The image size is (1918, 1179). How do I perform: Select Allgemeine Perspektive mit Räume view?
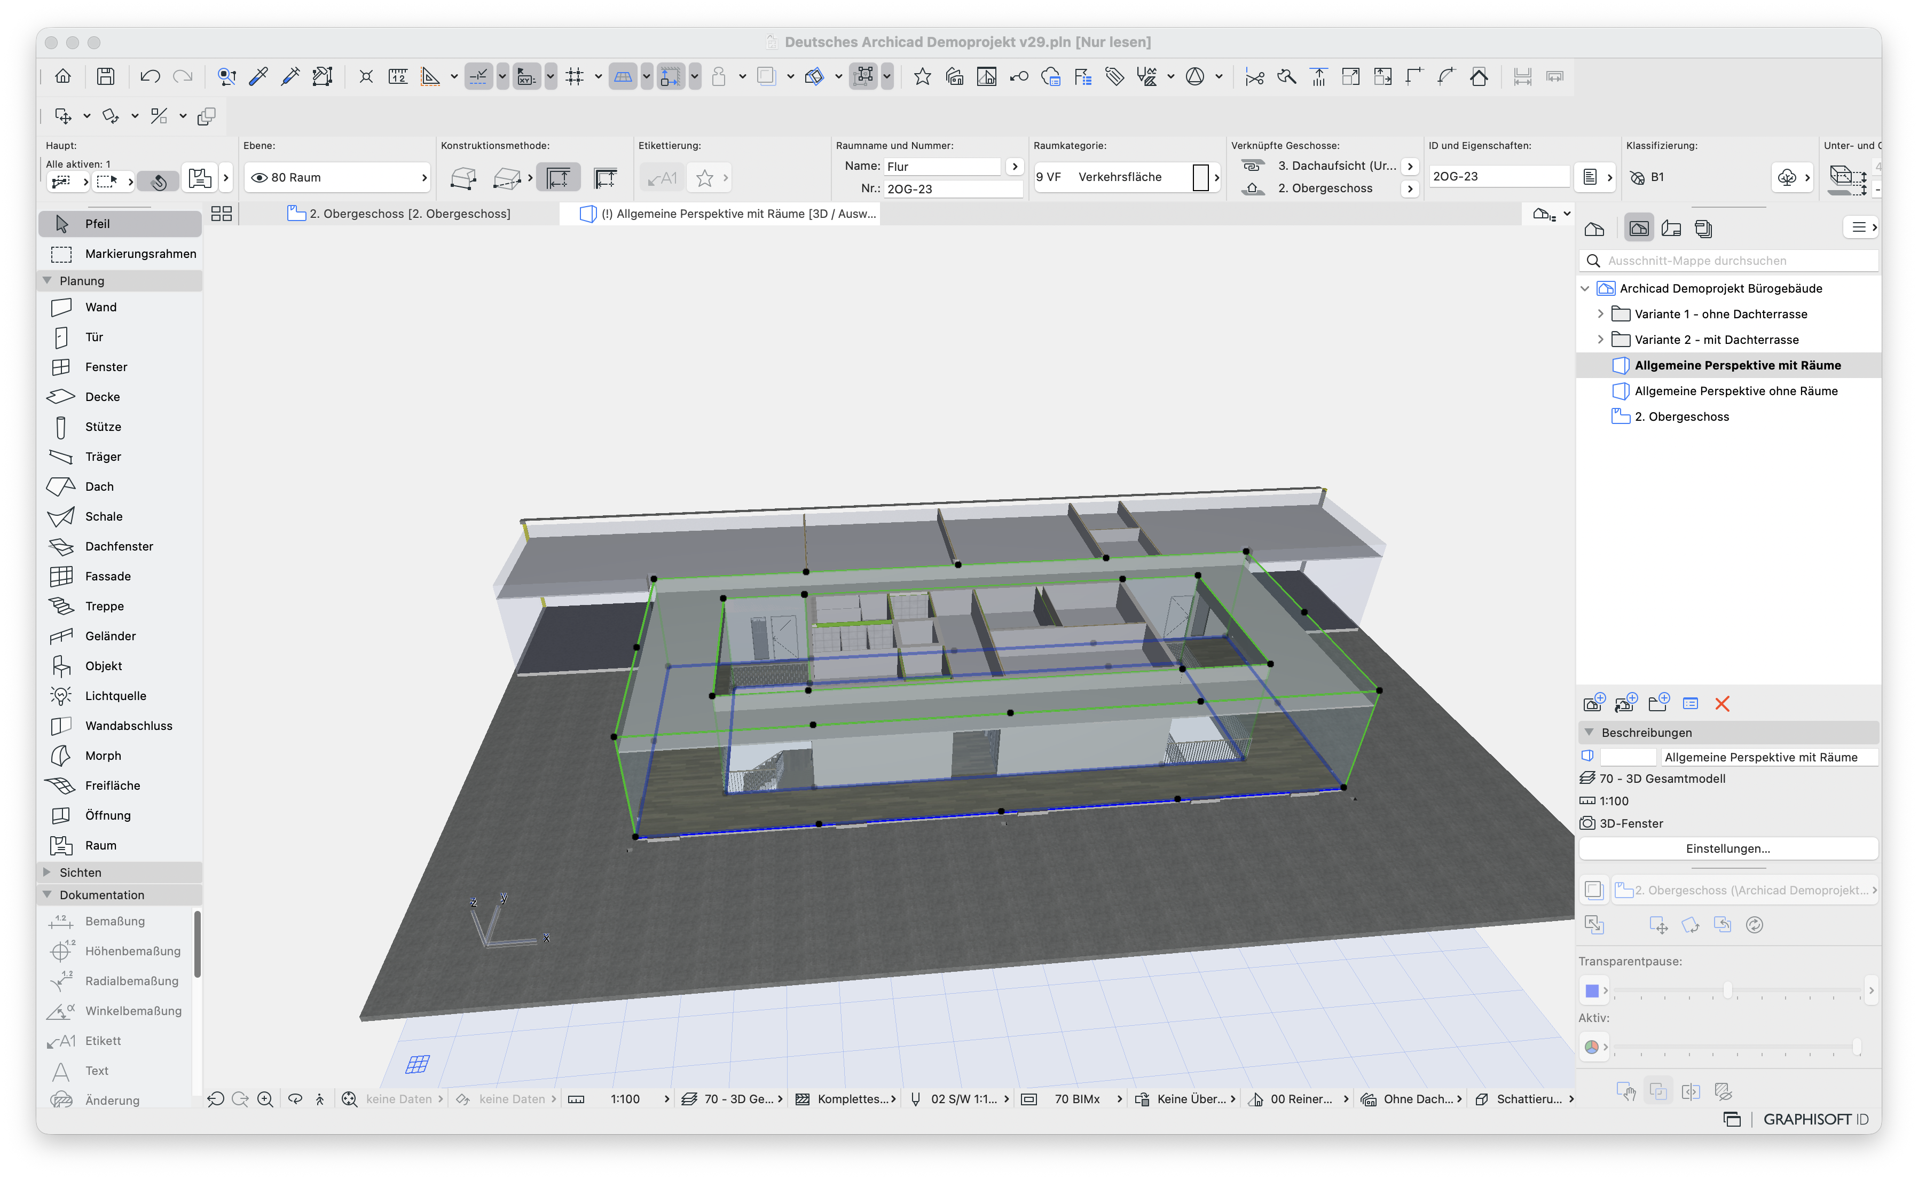click(x=1737, y=366)
